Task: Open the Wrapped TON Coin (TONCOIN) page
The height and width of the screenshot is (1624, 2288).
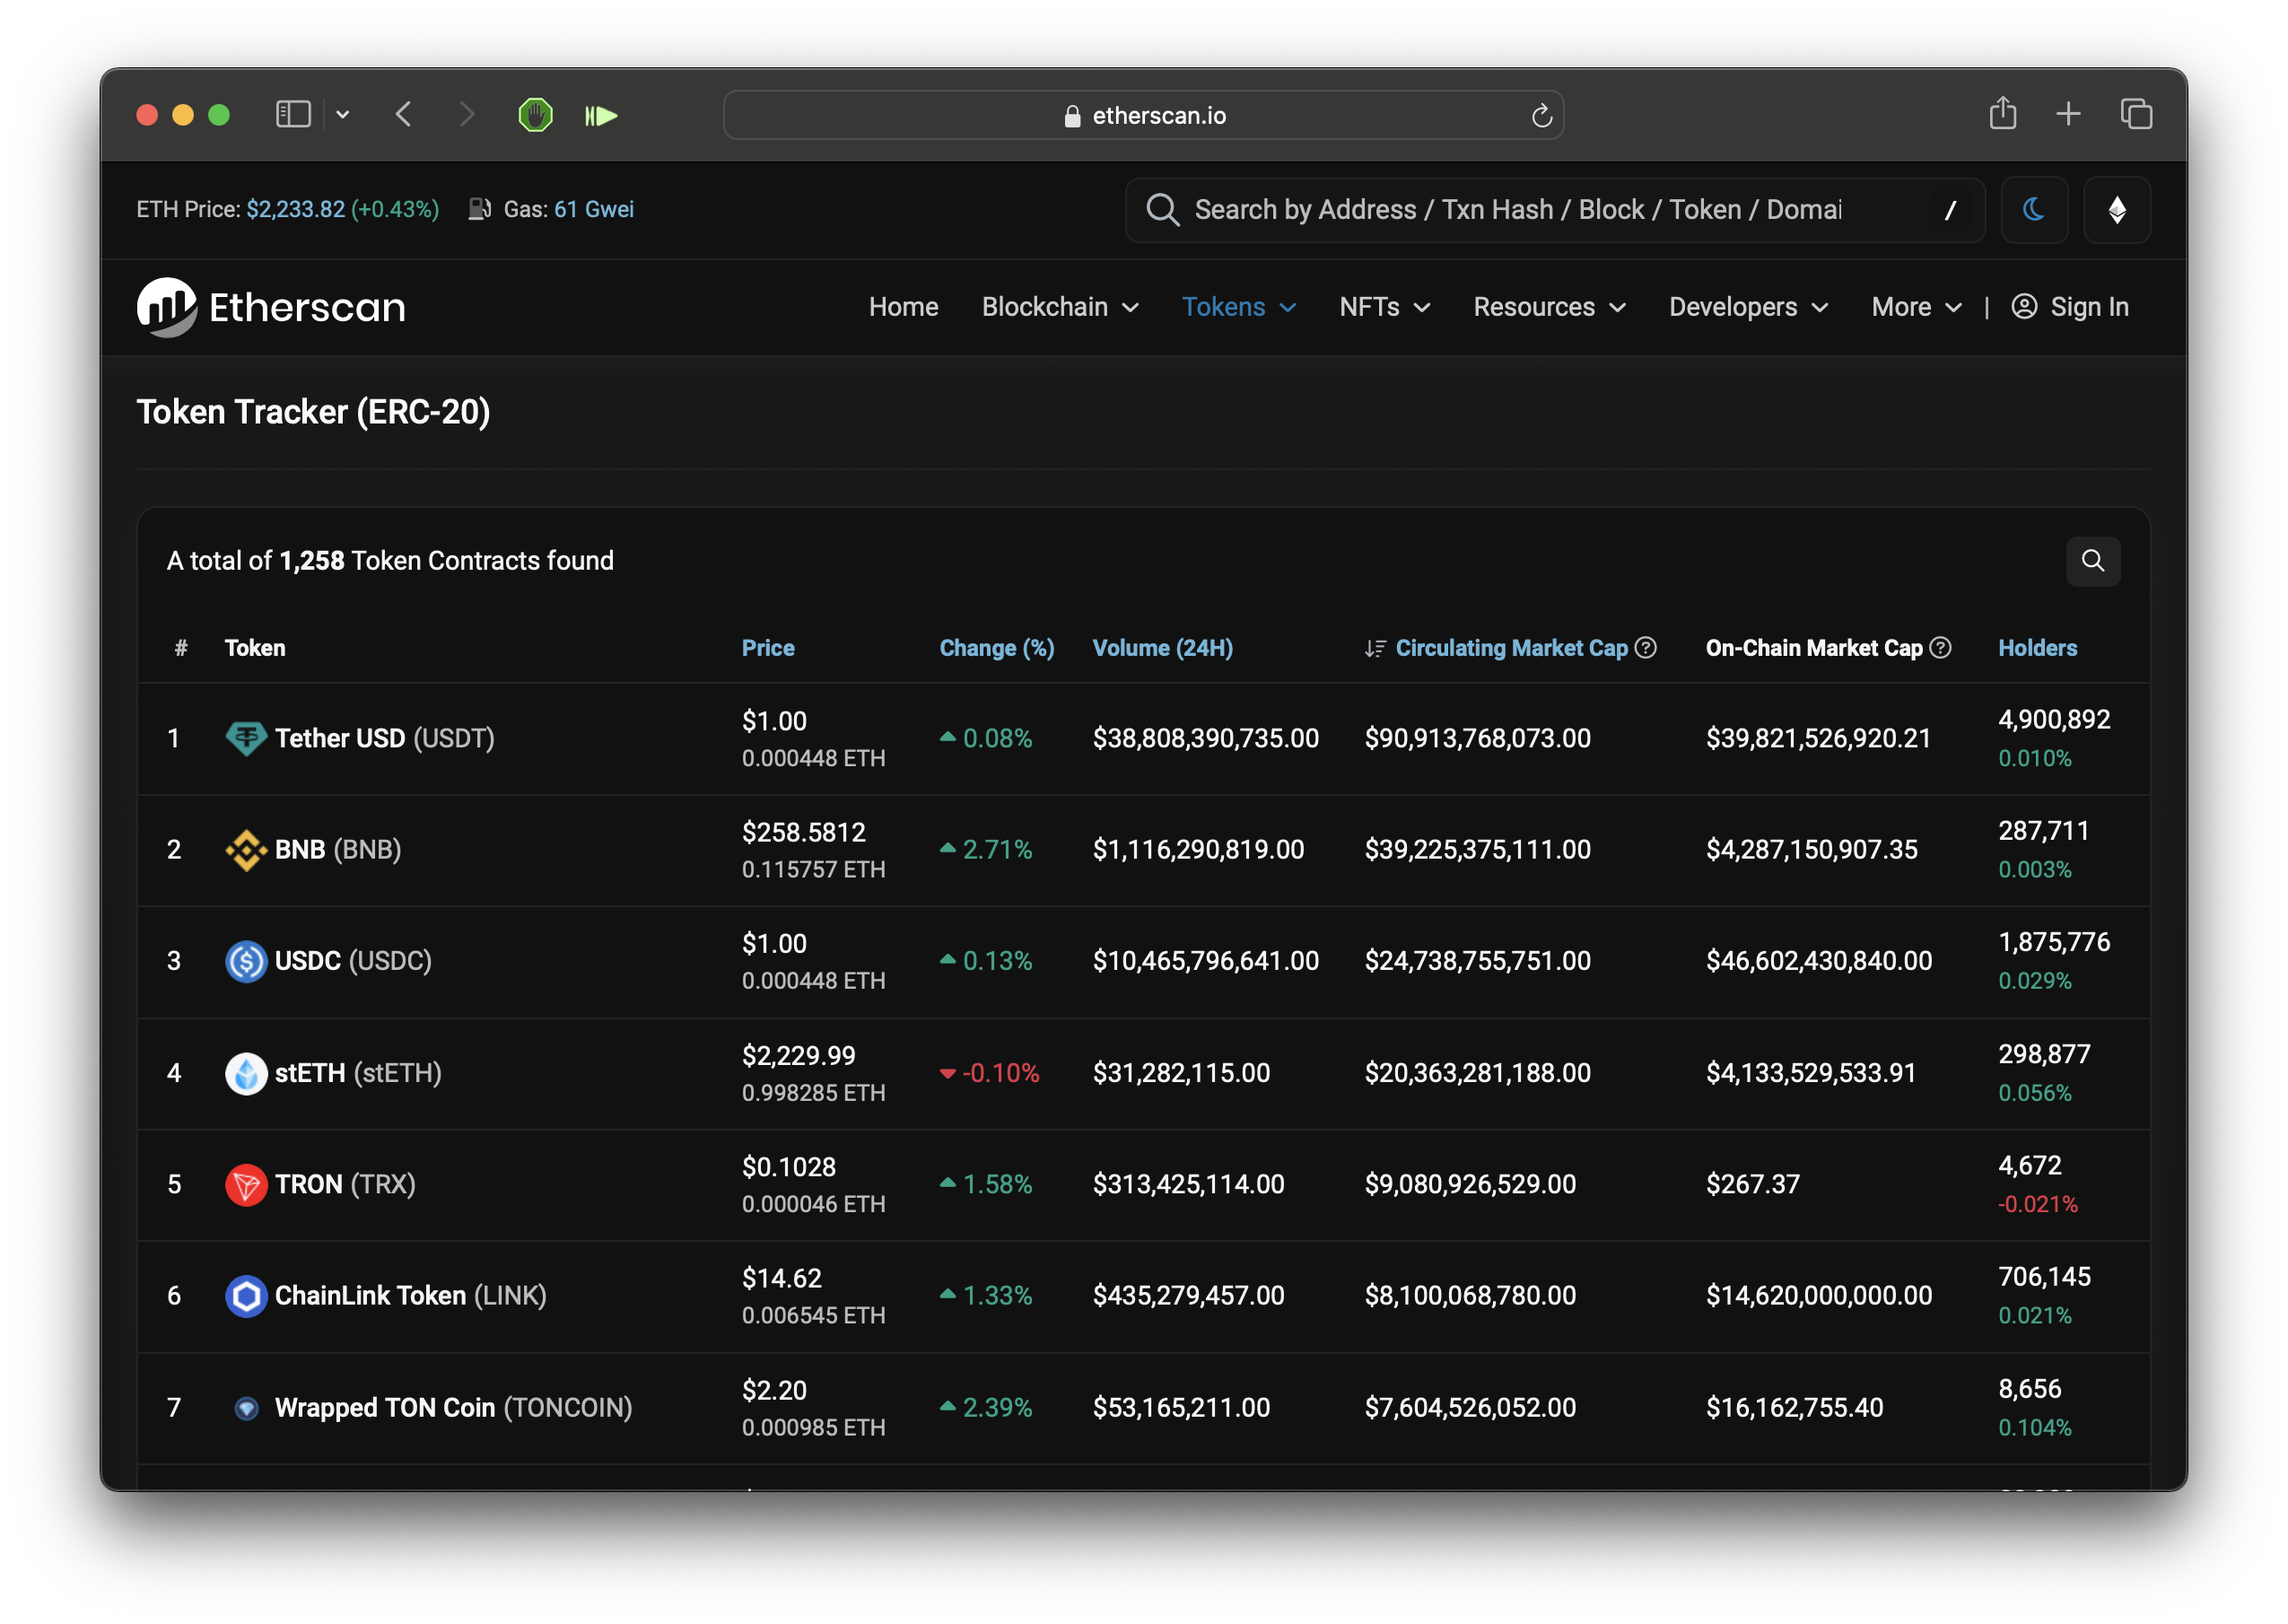Action: [454, 1408]
